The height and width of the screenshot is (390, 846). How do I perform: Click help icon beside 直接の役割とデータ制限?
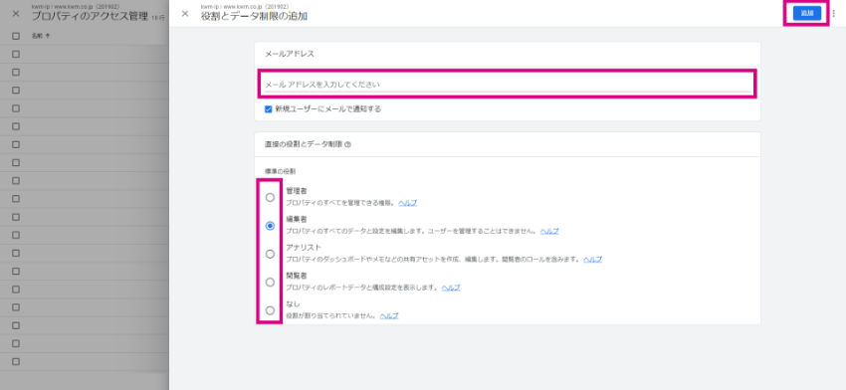348,144
